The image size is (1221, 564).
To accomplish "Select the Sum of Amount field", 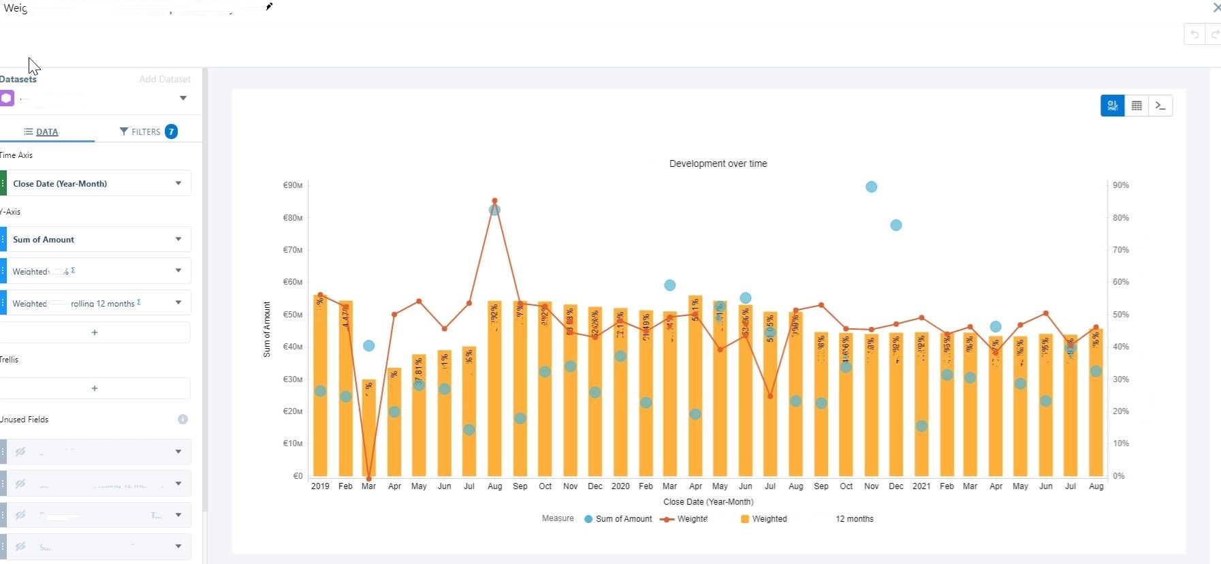I will click(x=95, y=239).
